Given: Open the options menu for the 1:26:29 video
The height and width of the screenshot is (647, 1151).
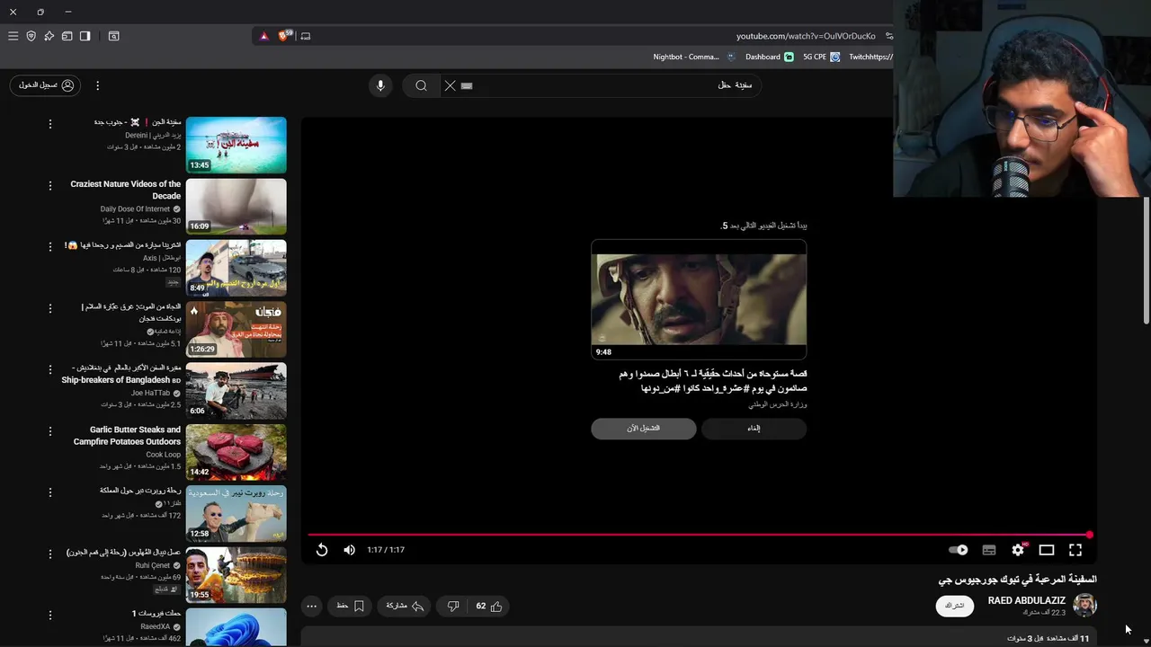Looking at the screenshot, I should [x=50, y=308].
